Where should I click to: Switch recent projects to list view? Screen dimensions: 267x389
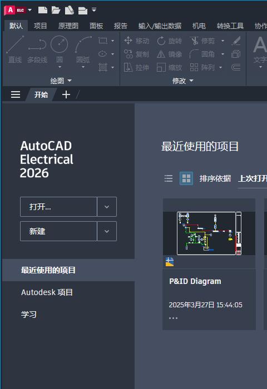[169, 178]
